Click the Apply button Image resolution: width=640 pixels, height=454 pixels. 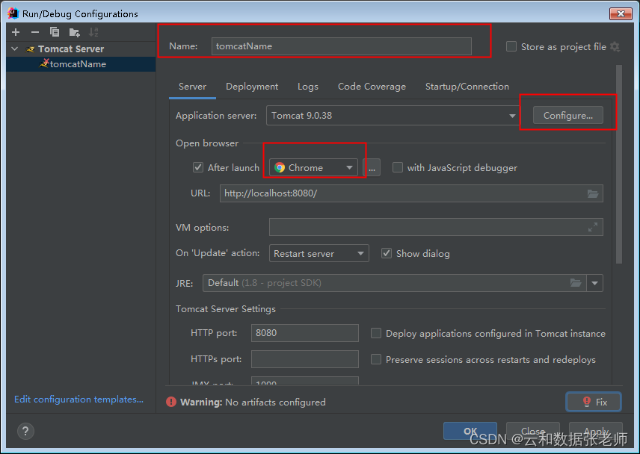595,431
